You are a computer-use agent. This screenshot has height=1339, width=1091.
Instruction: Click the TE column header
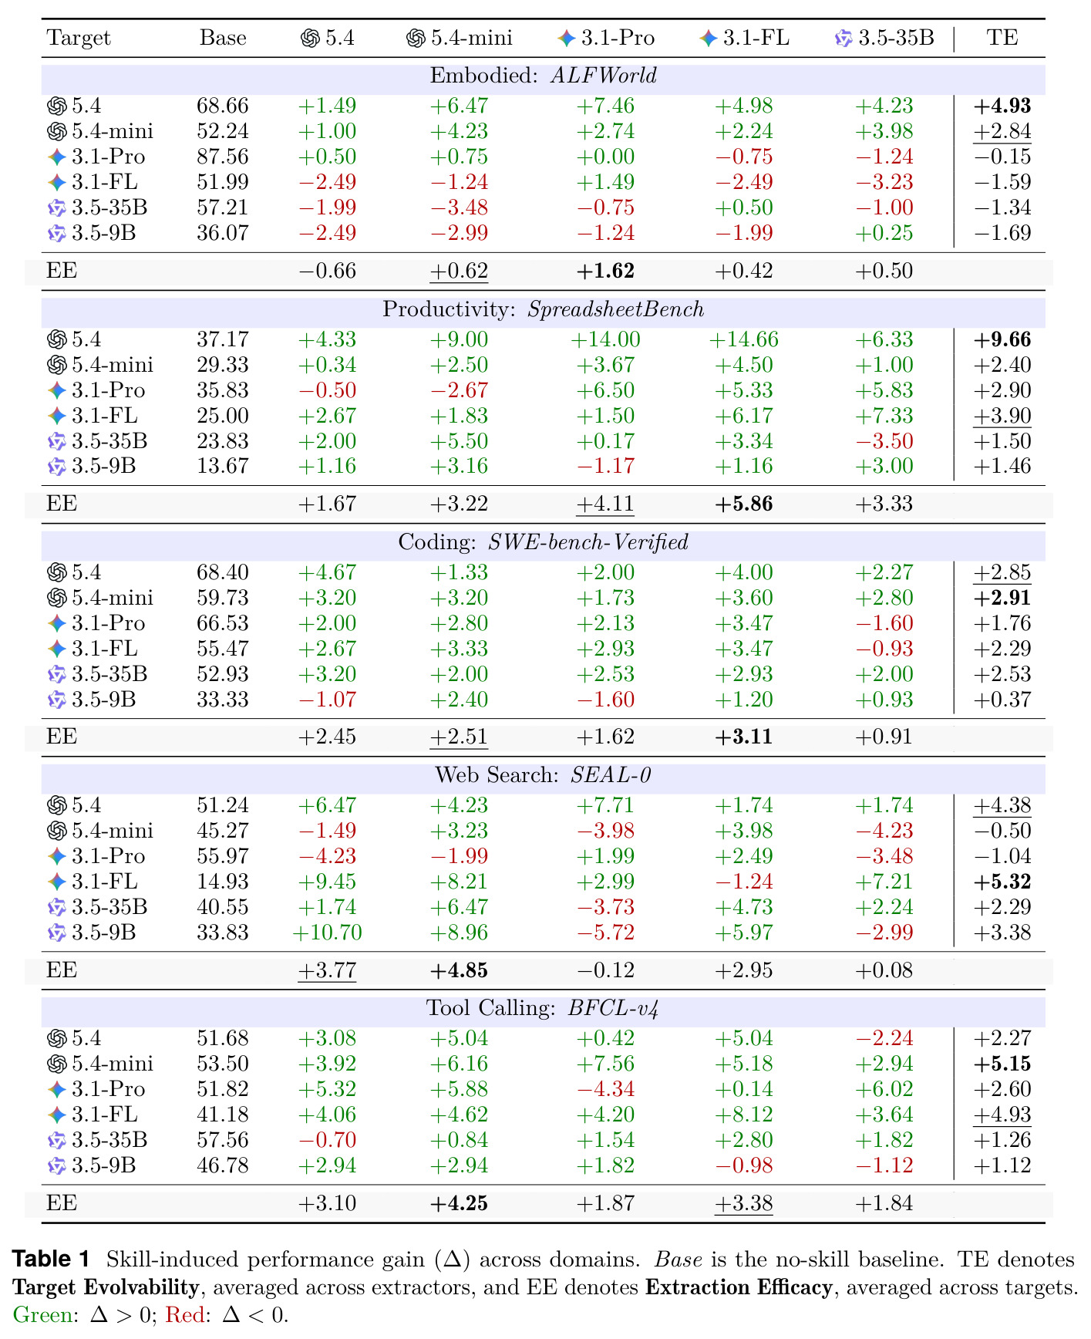[x=1002, y=38]
